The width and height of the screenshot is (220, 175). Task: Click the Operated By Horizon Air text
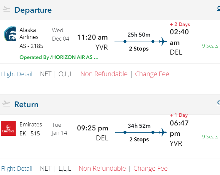(59, 57)
